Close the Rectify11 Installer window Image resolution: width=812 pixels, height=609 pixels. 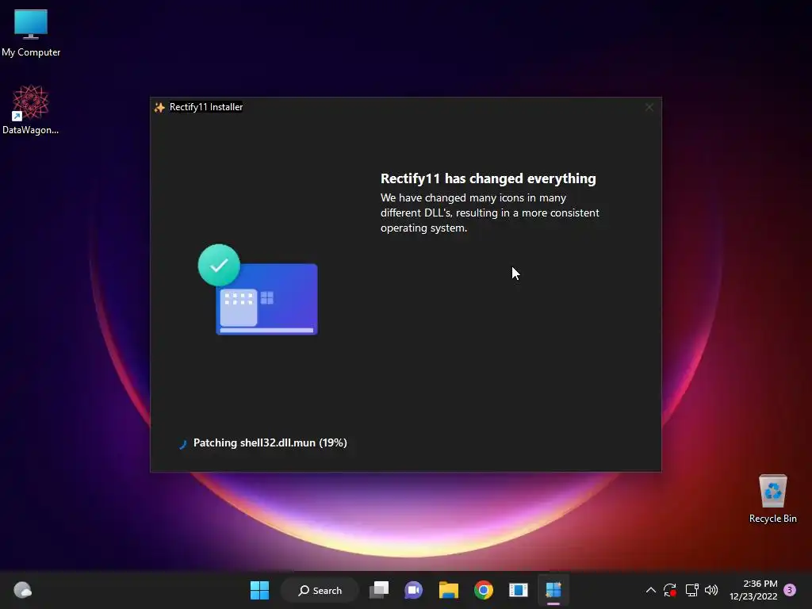point(649,107)
